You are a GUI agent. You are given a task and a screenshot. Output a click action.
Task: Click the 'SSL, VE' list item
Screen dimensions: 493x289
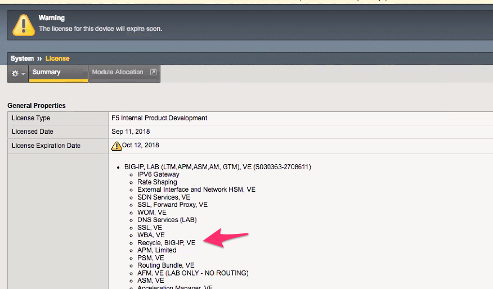tap(150, 227)
